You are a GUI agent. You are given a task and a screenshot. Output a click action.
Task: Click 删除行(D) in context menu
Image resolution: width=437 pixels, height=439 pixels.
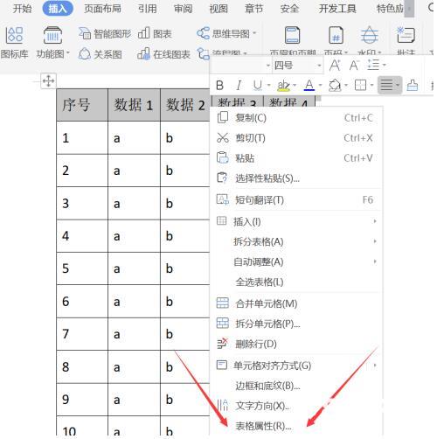tap(256, 344)
